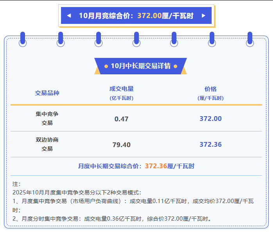
Task: Click the rightmost binder ring
Action: [250, 39]
